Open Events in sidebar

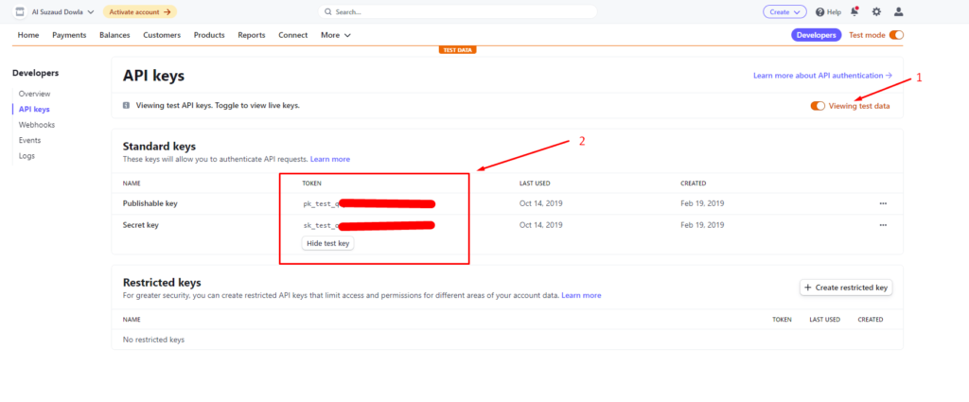coord(29,140)
